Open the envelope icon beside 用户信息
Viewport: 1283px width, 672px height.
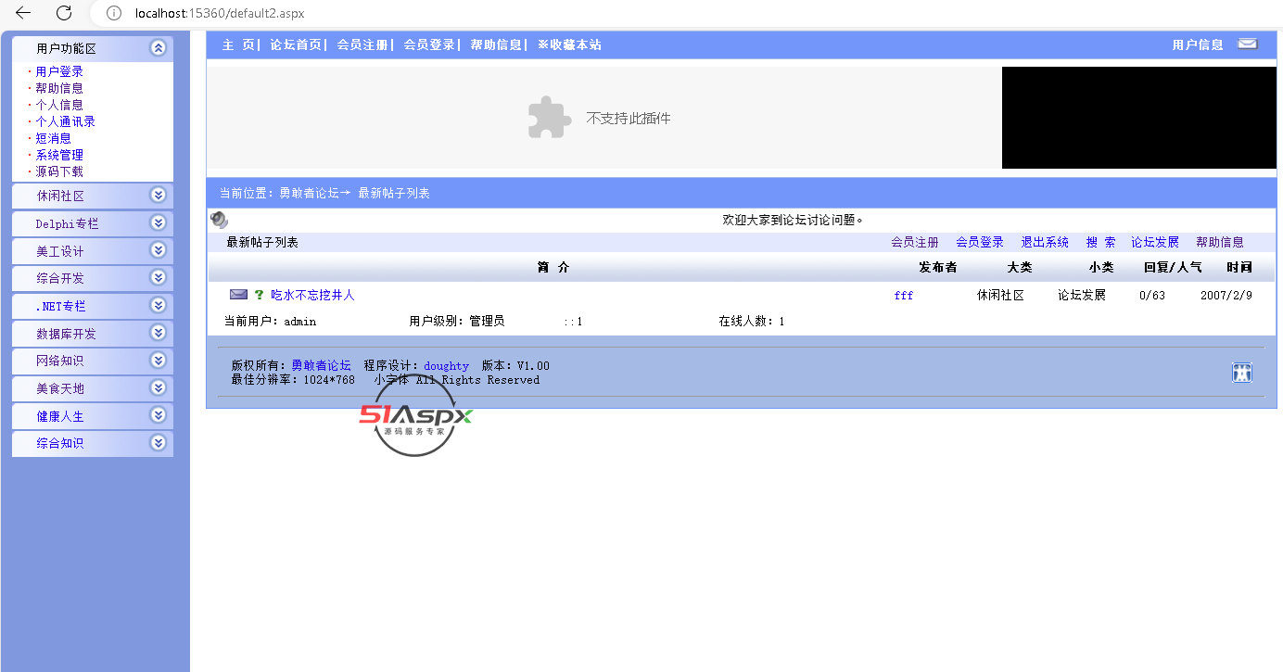click(x=1248, y=44)
